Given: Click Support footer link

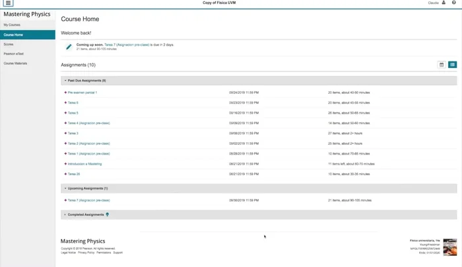Looking at the screenshot, I should [118, 252].
